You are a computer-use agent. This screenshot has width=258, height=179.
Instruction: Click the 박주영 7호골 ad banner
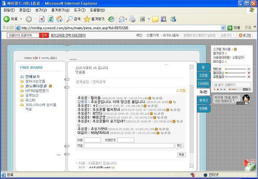pyautogui.click(x=231, y=99)
